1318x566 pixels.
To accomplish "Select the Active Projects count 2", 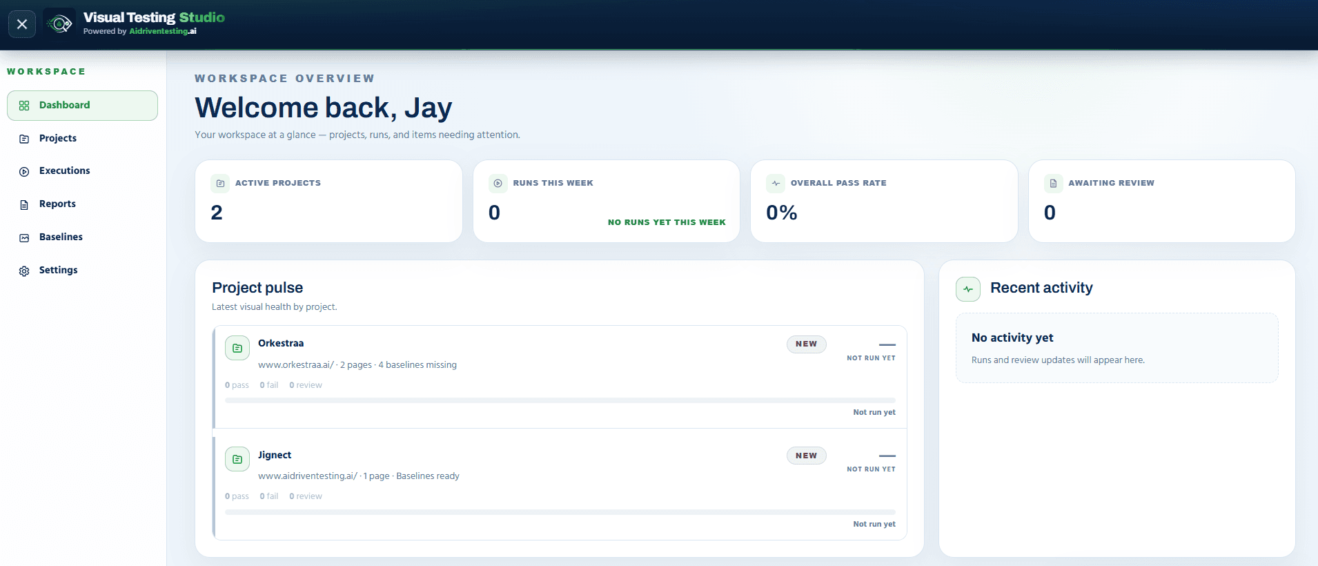I will [x=217, y=213].
